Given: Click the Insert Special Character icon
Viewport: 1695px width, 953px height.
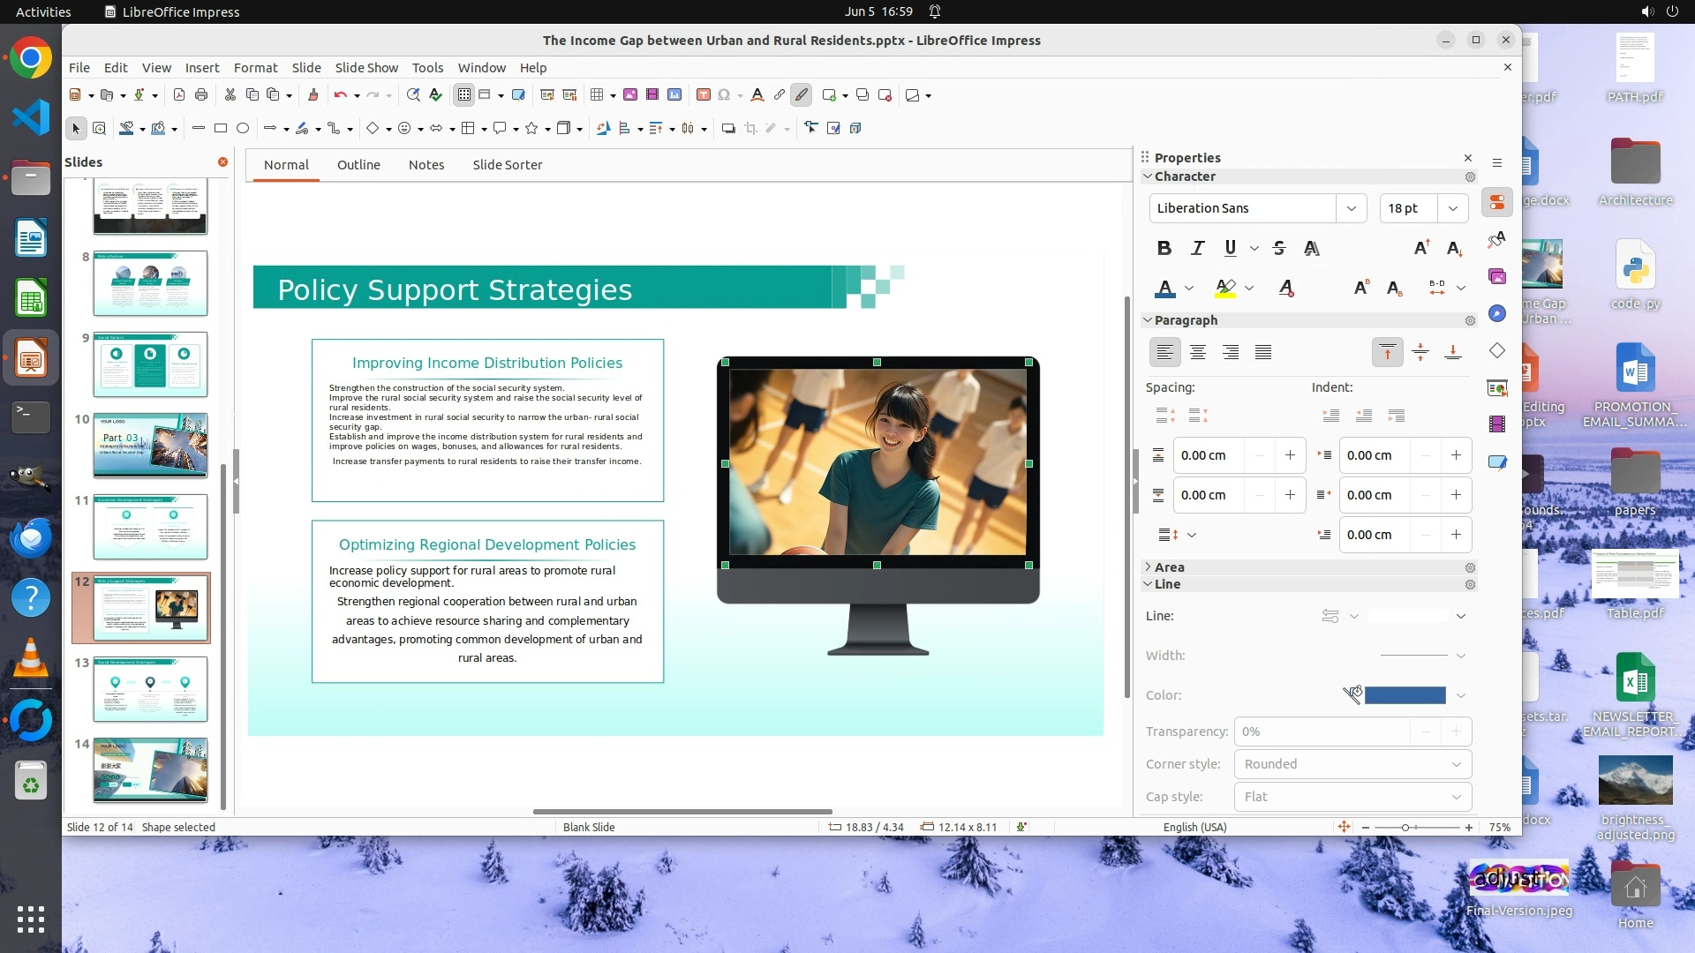Looking at the screenshot, I should coord(724,95).
